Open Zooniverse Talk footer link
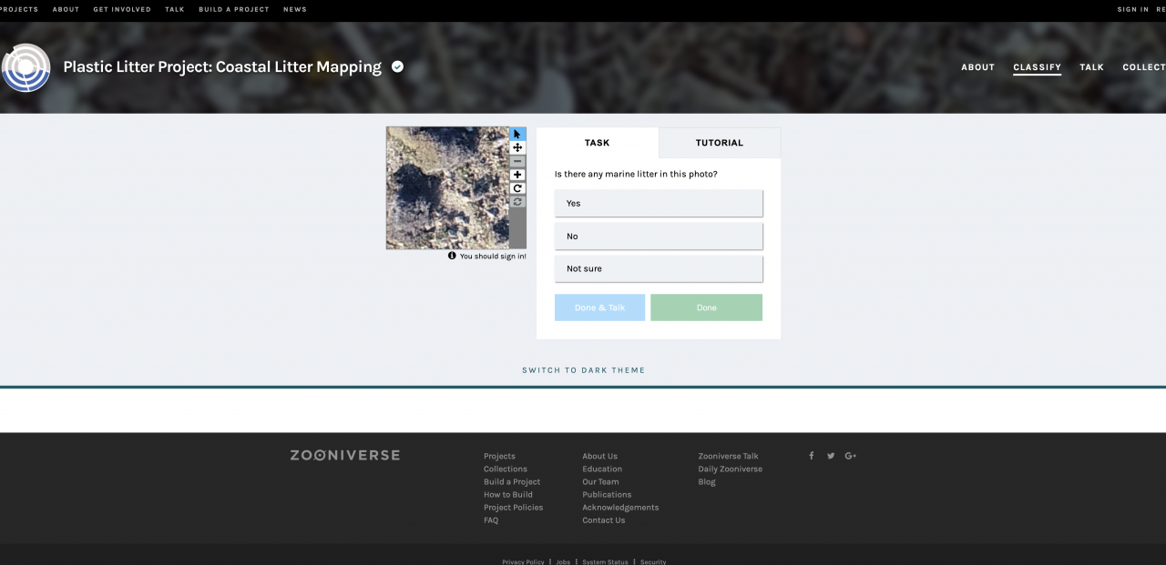Image resolution: width=1166 pixels, height=565 pixels. (728, 456)
